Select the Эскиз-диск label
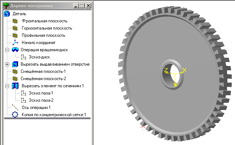This screenshot has width=235, height=145. point(39,57)
